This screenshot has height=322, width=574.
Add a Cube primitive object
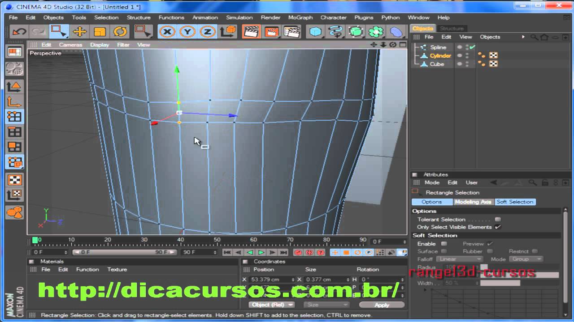[316, 32]
